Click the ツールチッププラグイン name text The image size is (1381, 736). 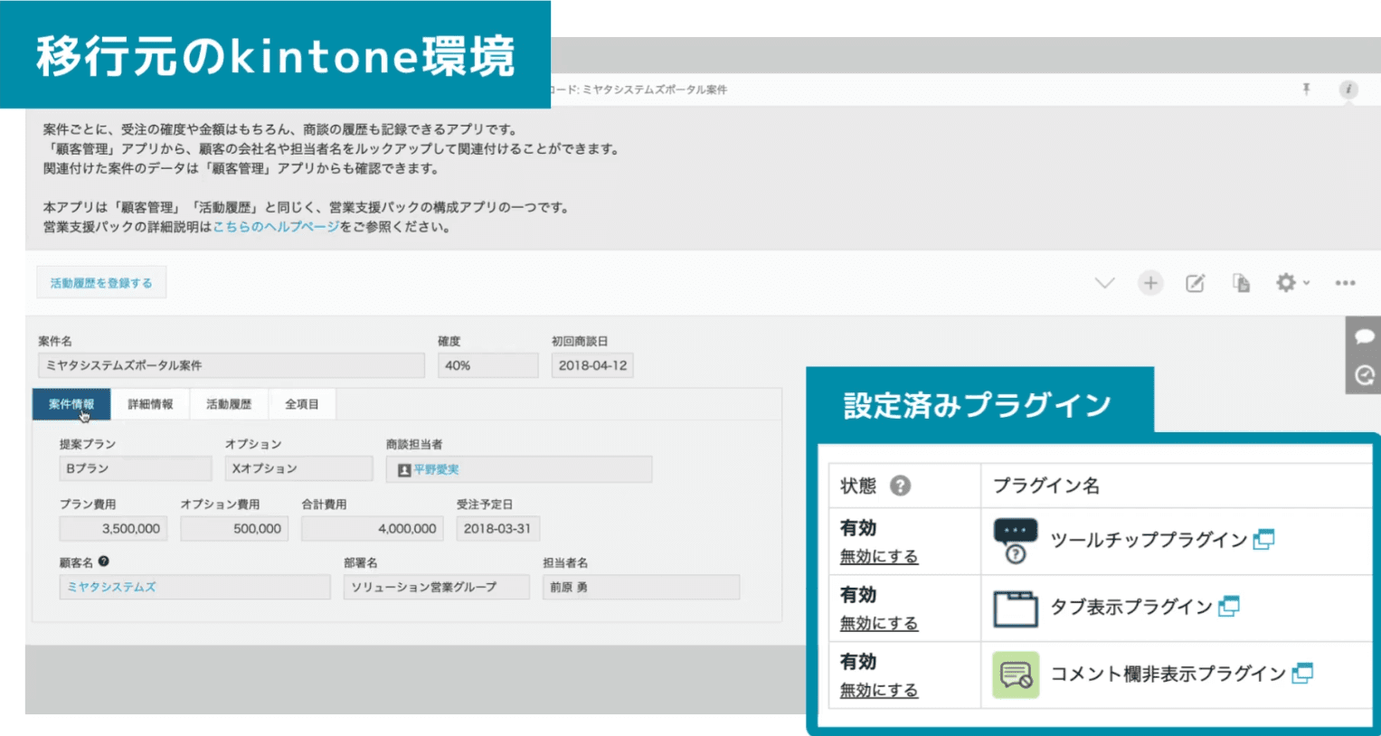coord(1149,540)
